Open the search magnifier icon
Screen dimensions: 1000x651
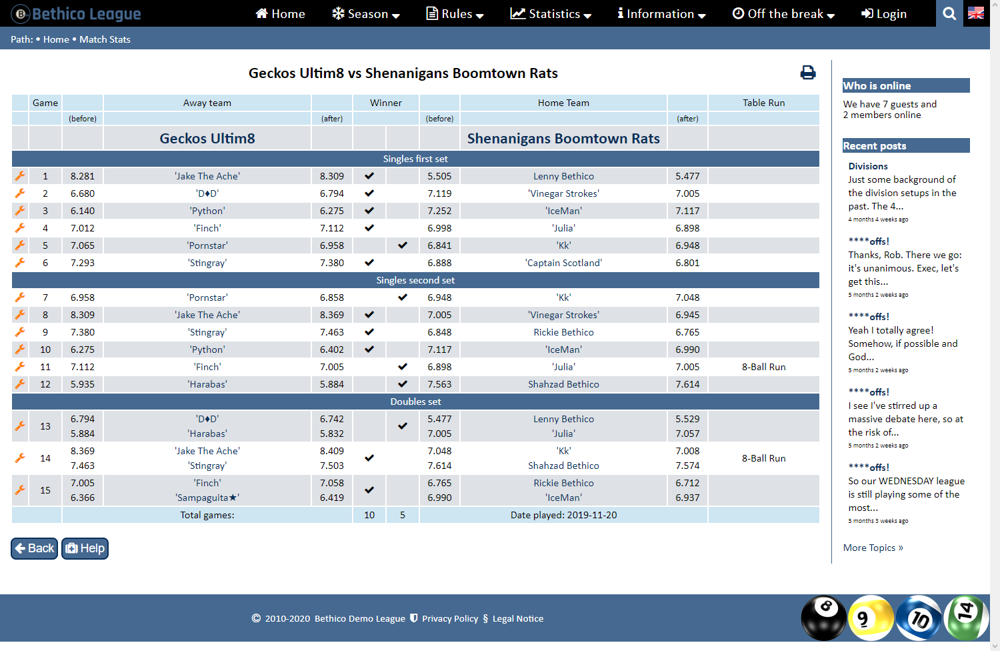[949, 13]
